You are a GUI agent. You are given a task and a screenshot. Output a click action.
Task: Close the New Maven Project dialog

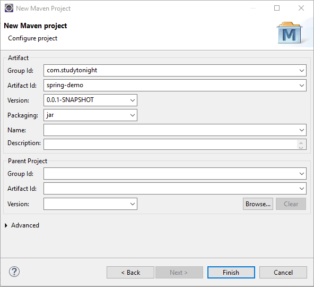[301, 8]
